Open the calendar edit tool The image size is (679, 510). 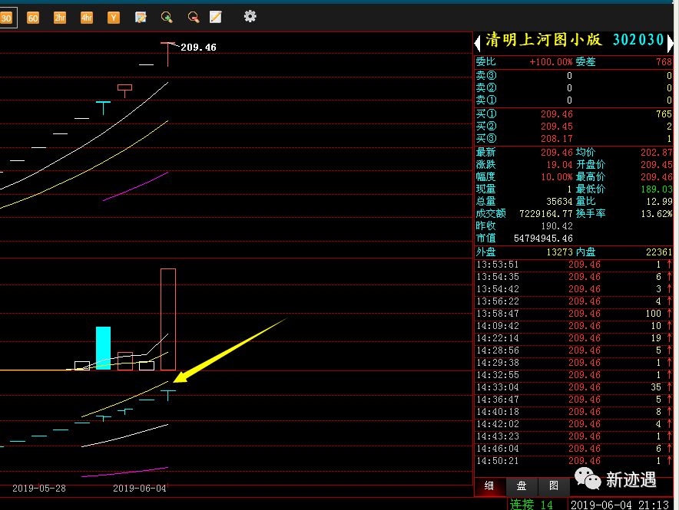click(x=141, y=18)
